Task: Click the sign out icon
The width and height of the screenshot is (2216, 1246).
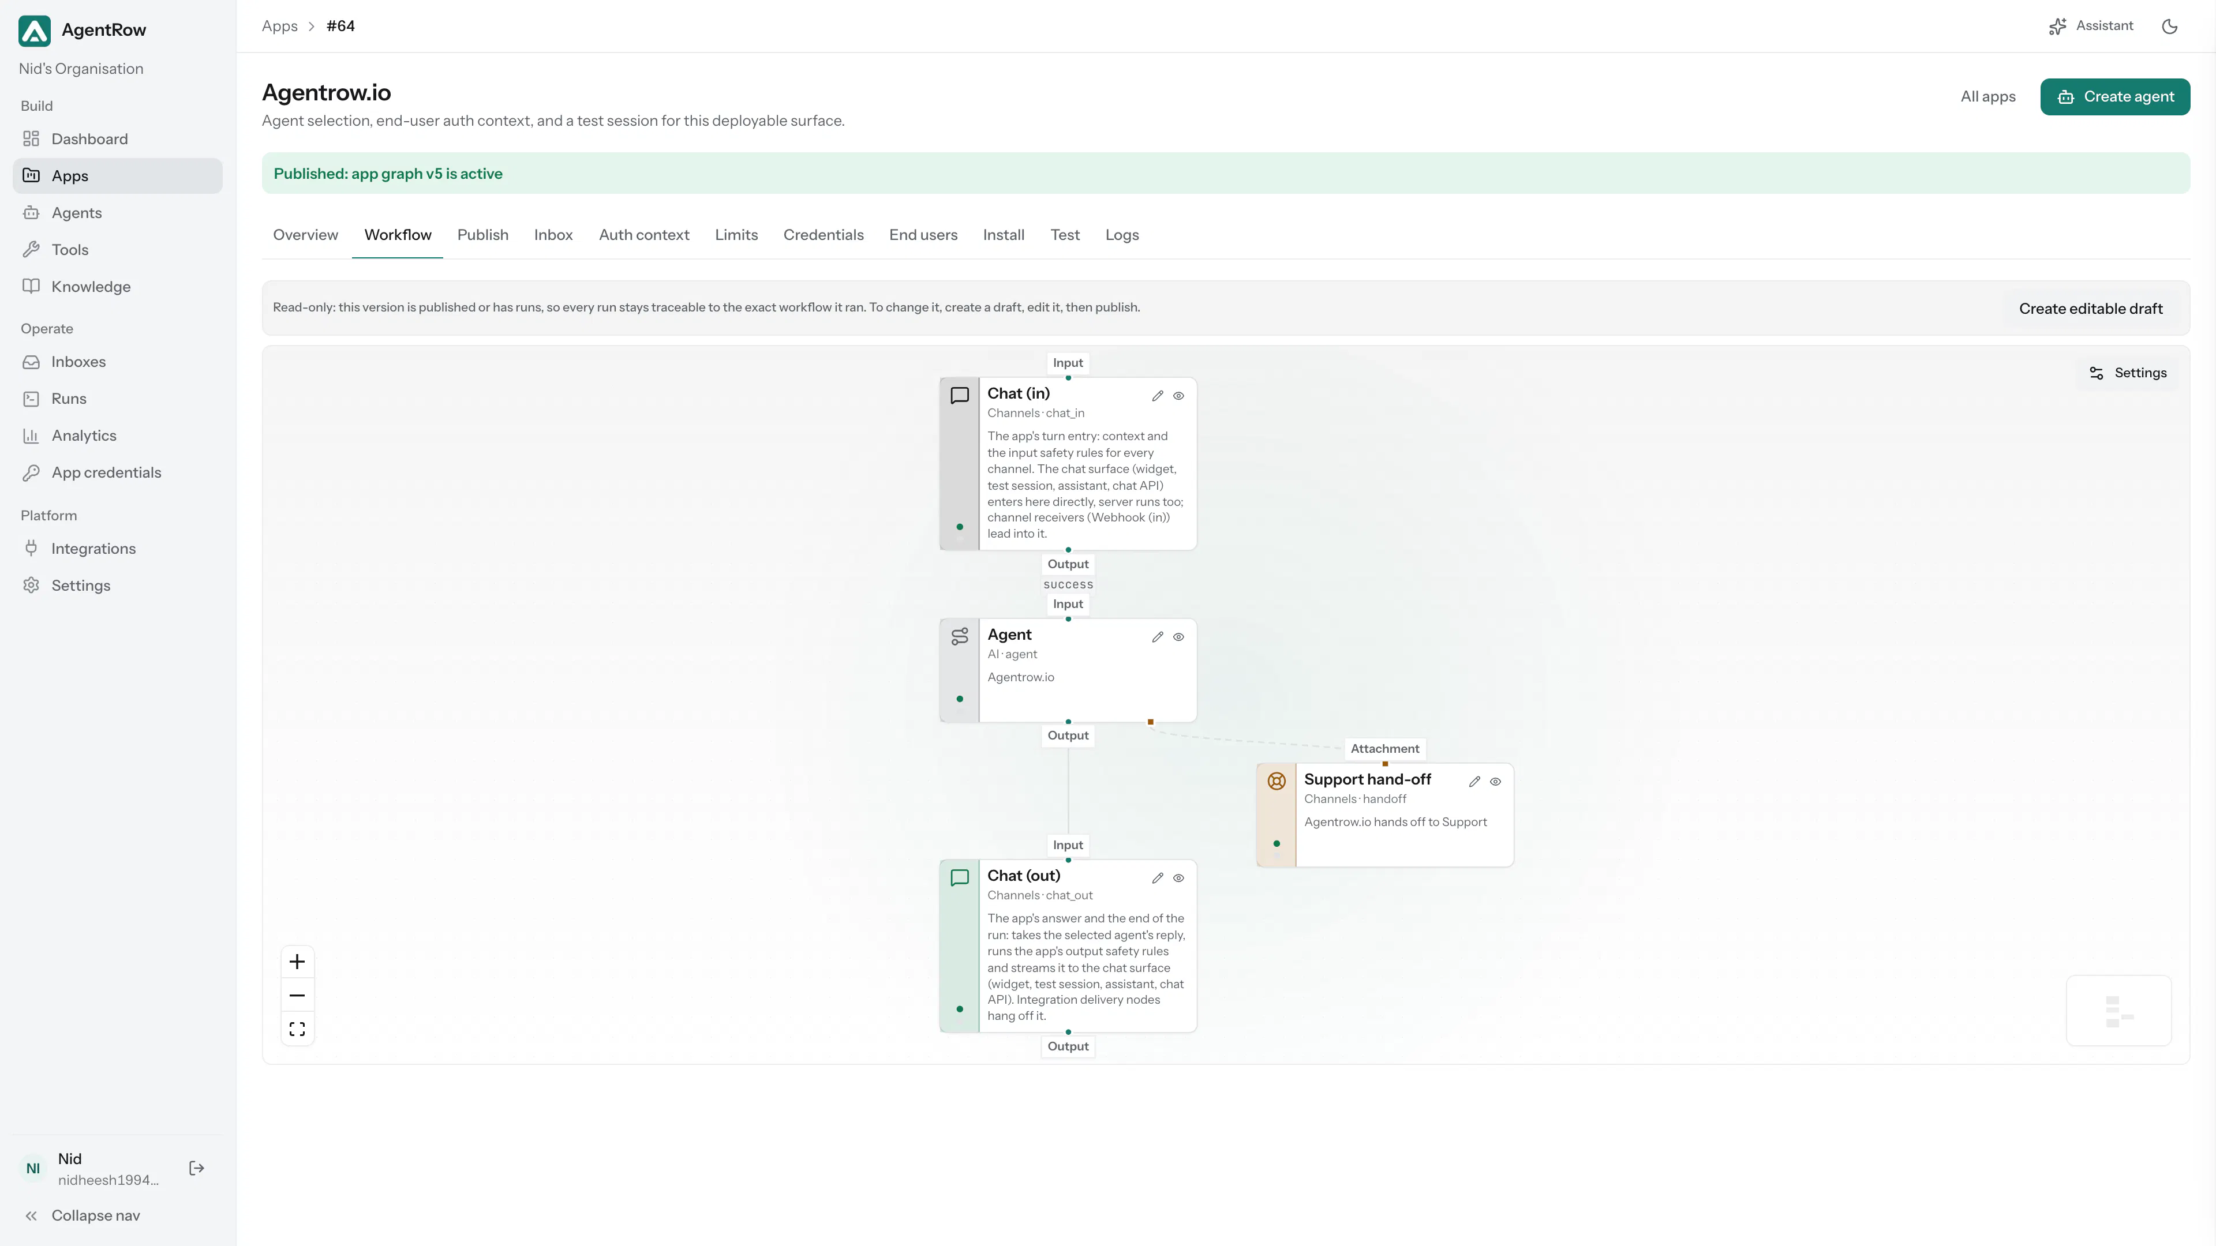Action: click(197, 1169)
